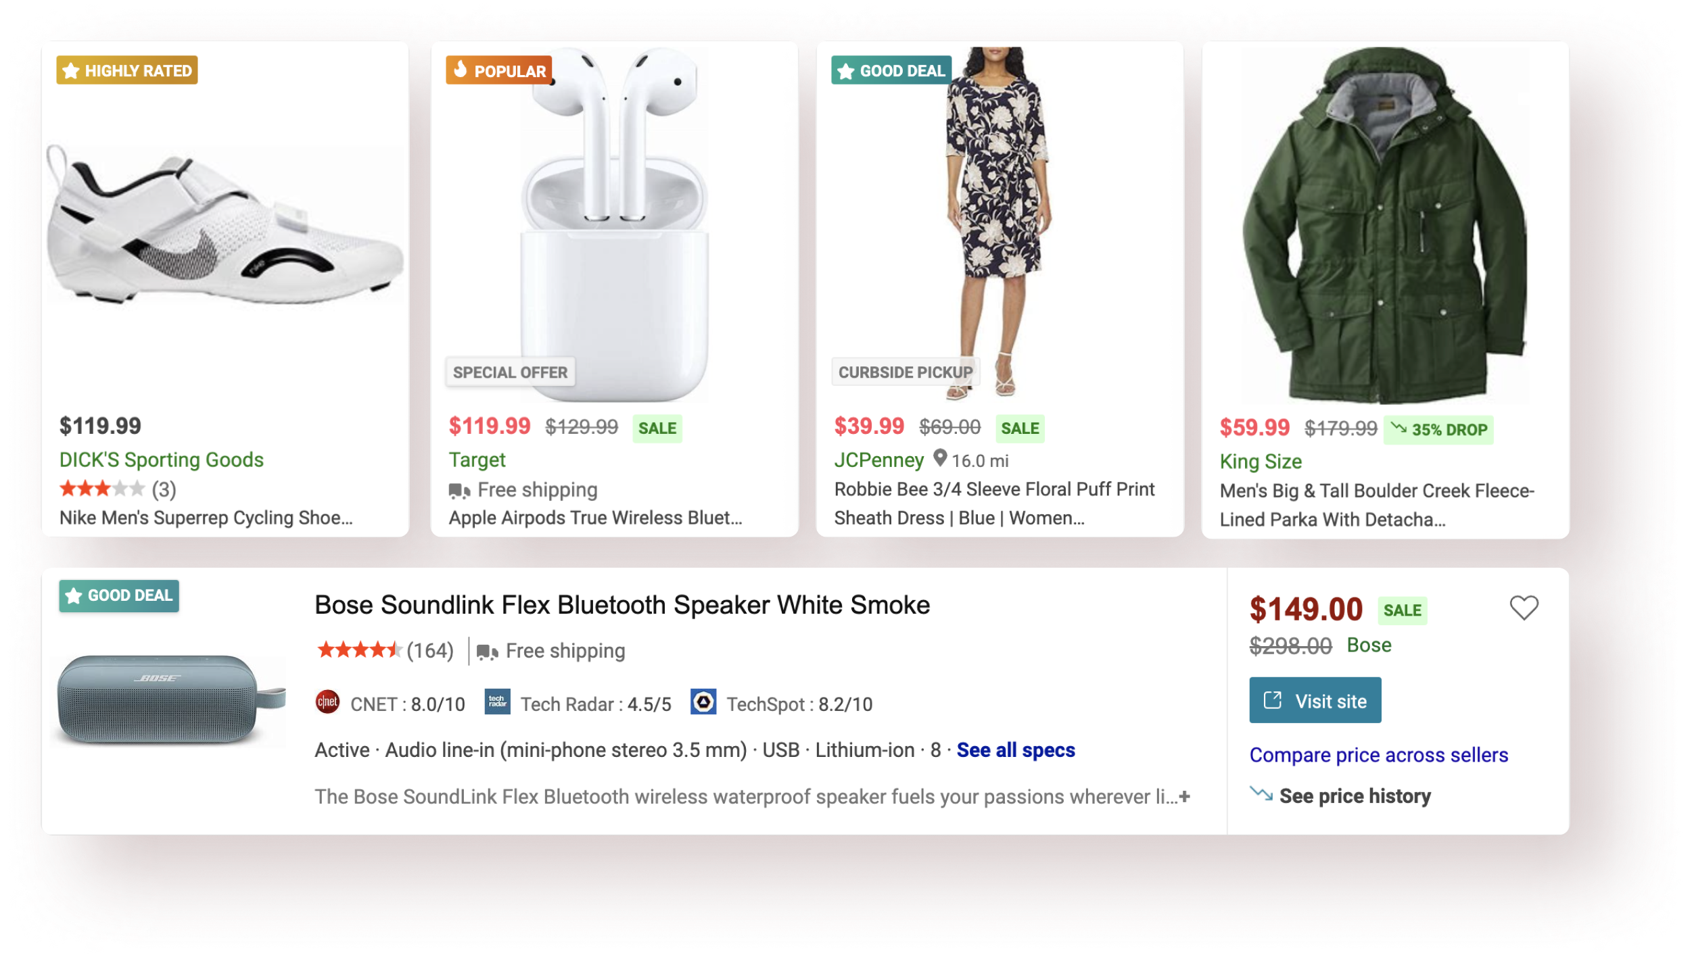Click the TechSpot logo icon

[x=703, y=702]
